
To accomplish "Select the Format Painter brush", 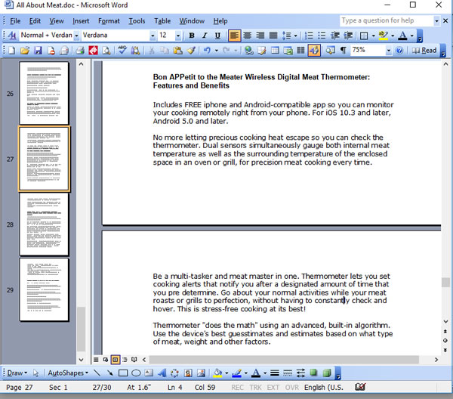I will pos(191,51).
